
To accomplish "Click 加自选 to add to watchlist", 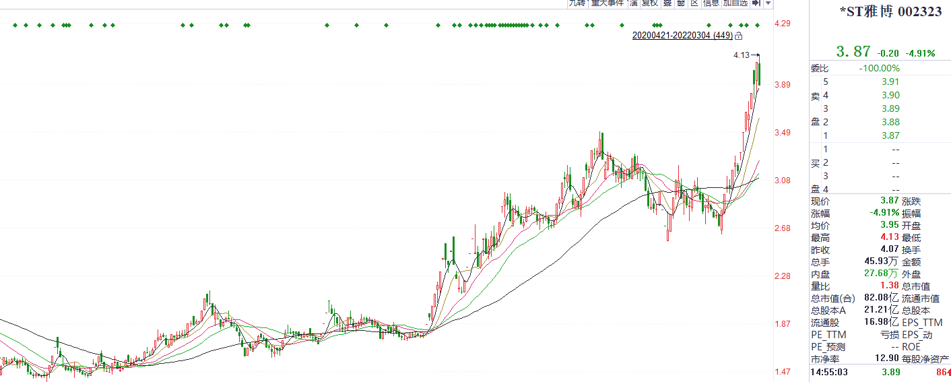I will coord(735,3).
